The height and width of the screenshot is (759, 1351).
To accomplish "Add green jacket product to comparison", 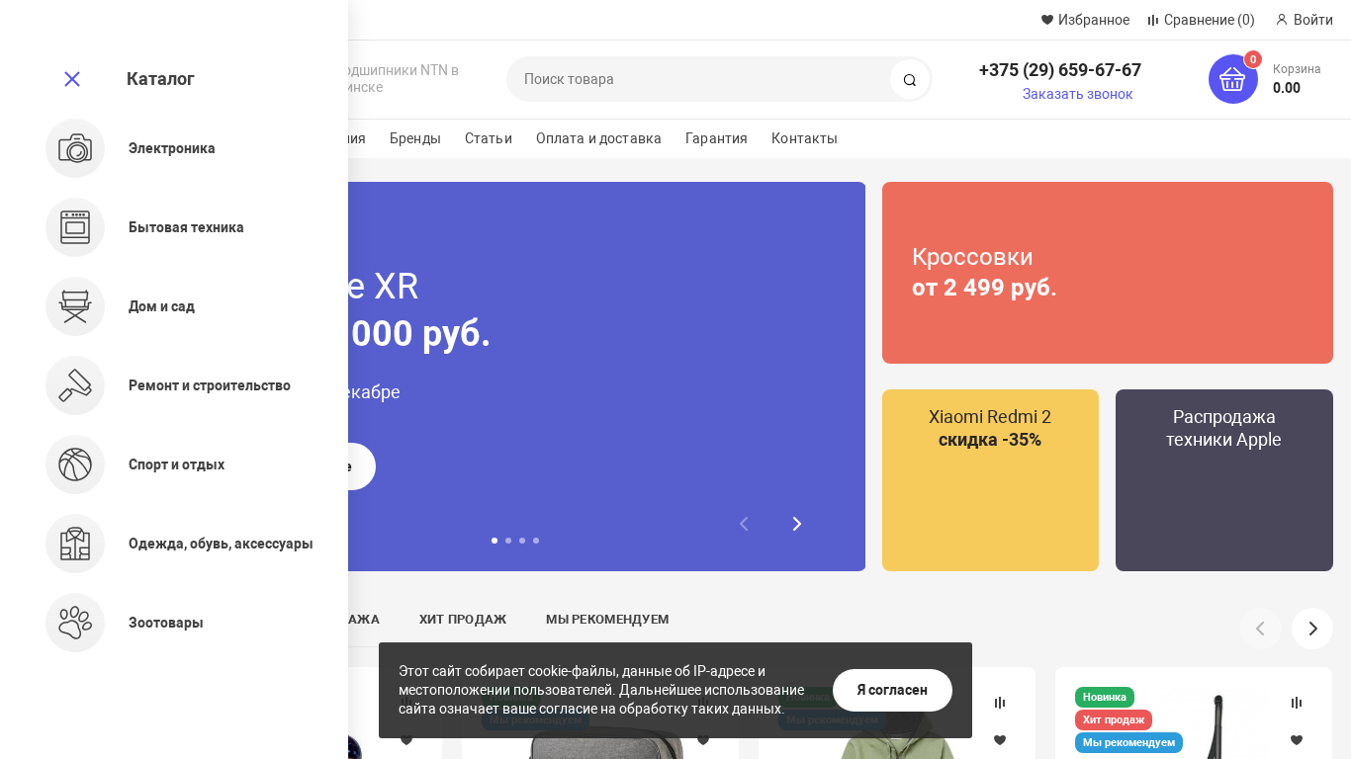I will [1000, 703].
